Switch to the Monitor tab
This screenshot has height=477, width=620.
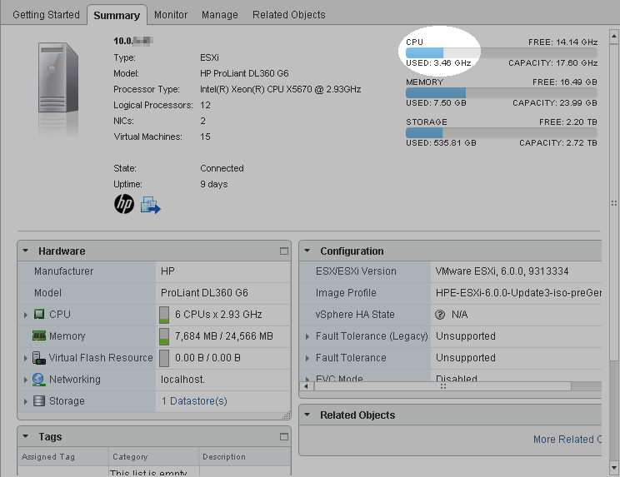click(x=171, y=15)
